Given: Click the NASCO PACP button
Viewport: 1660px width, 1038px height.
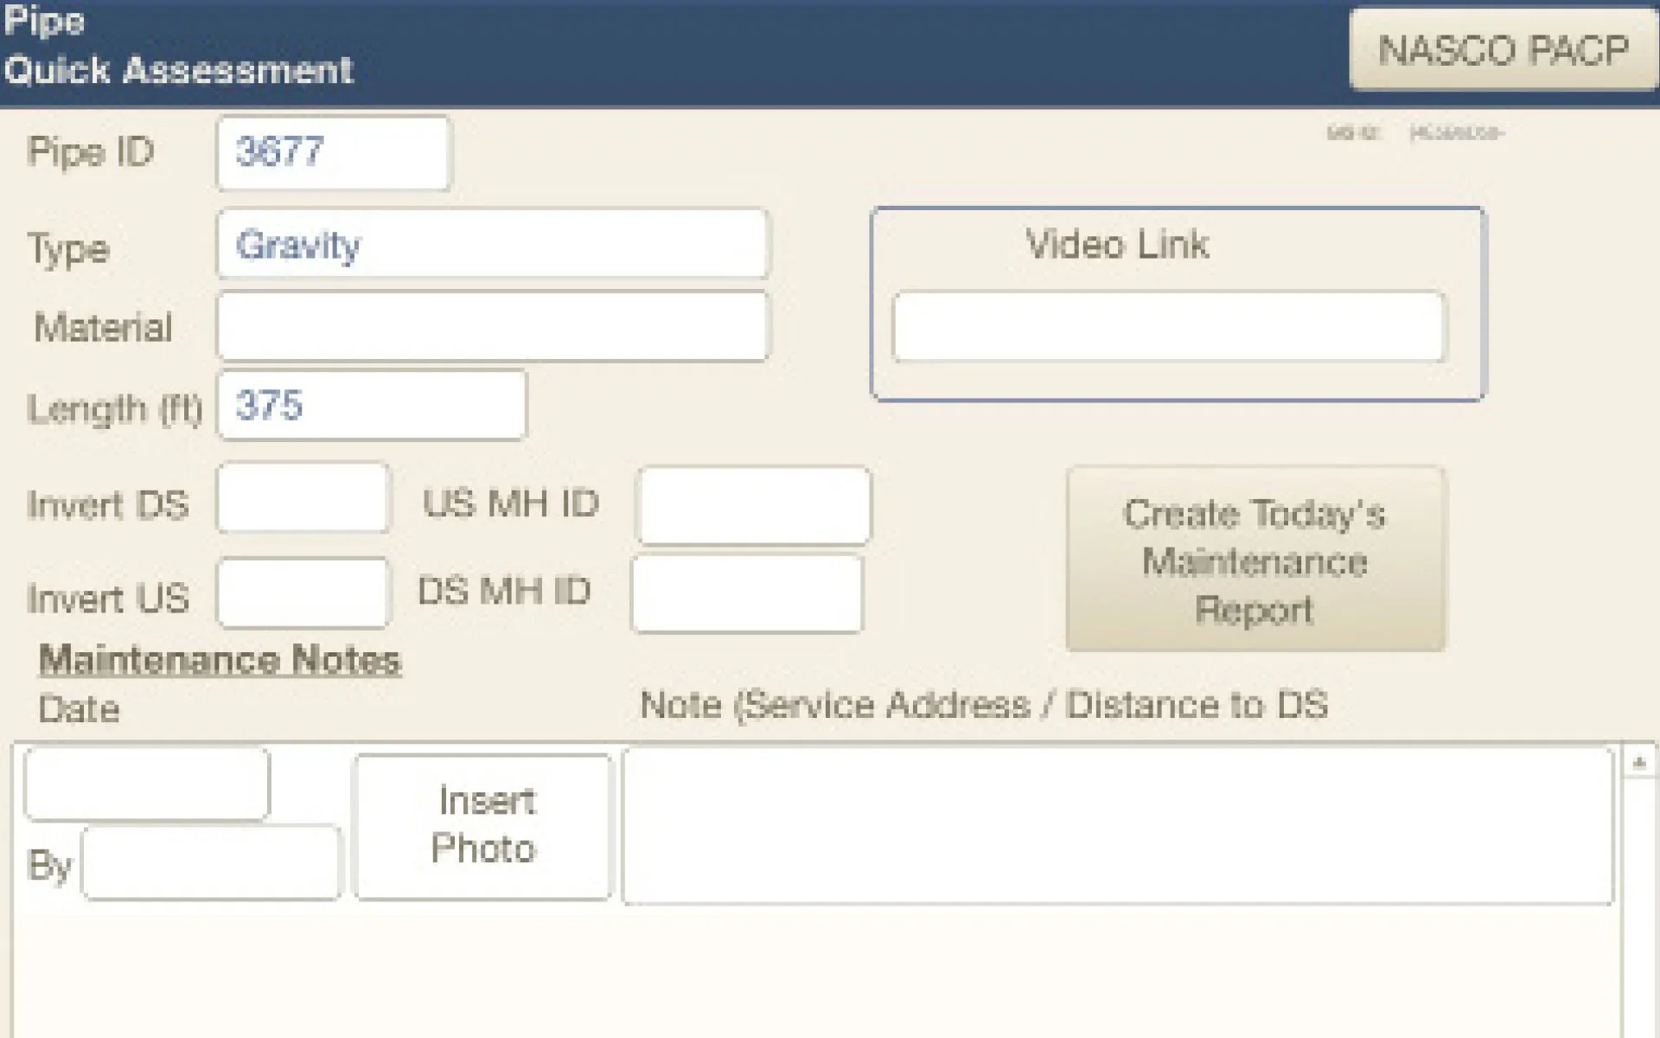Looking at the screenshot, I should point(1503,49).
